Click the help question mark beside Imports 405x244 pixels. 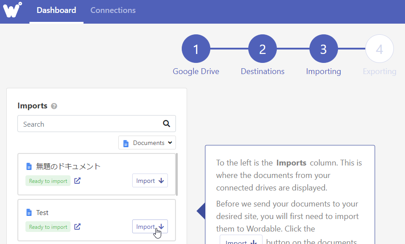54,106
